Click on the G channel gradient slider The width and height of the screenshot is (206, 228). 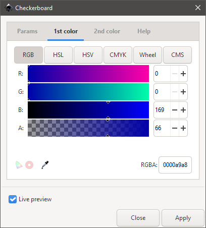tap(88, 92)
